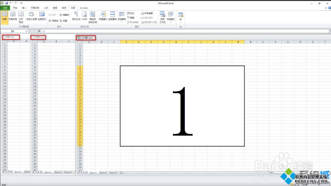This screenshot has width=331, height=186.
Task: Activate the 工作簿3.xlsx window title
Action: [x=9, y=37]
